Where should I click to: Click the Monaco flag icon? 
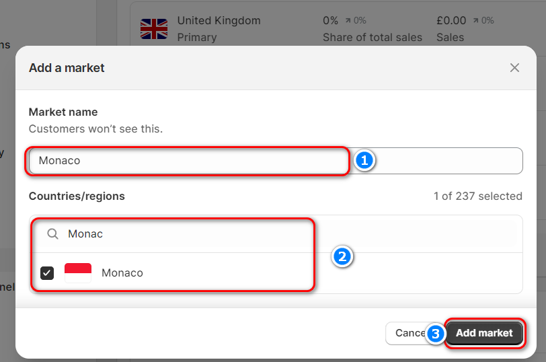(x=78, y=273)
